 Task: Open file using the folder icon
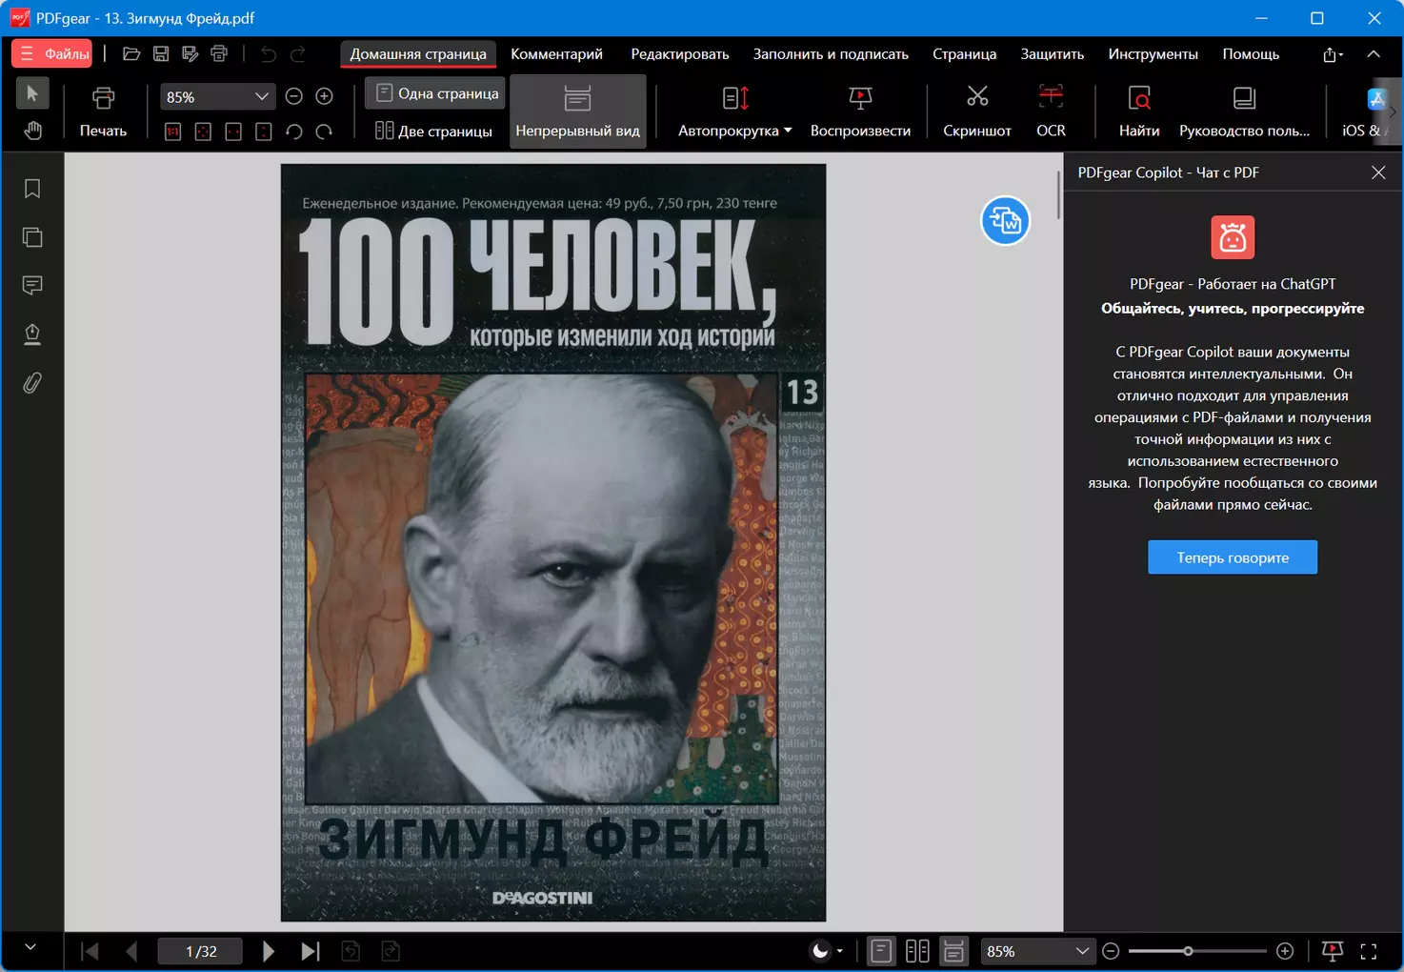pos(131,54)
